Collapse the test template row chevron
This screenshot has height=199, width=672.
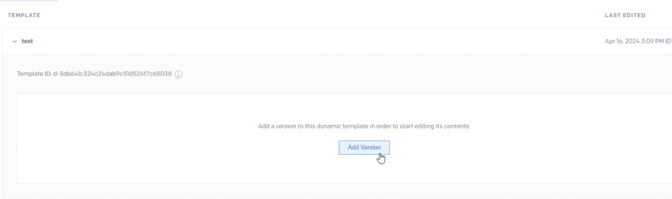pyautogui.click(x=14, y=42)
